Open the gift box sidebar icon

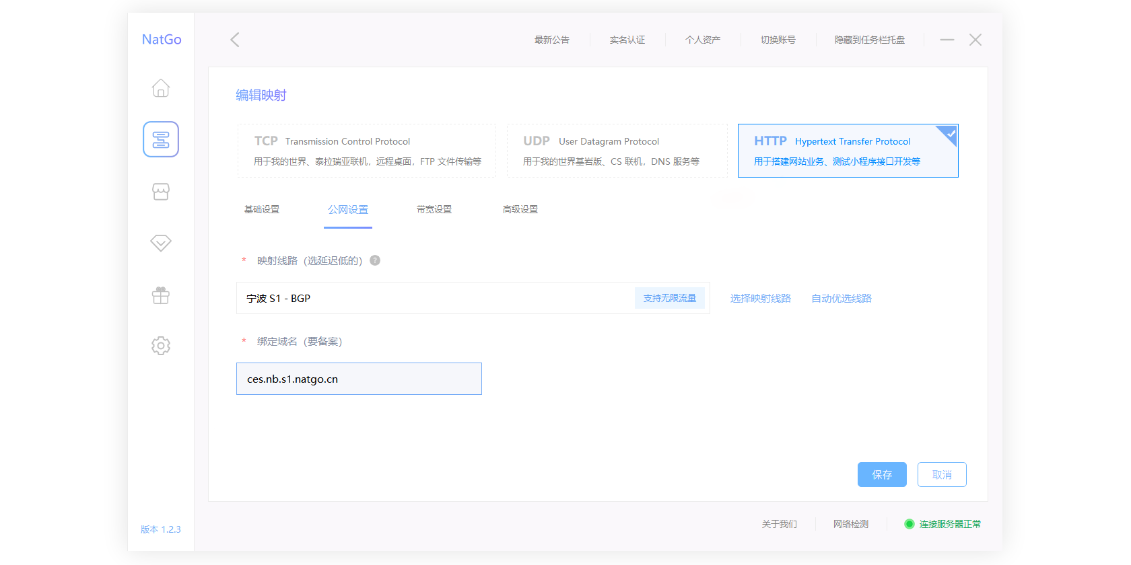[161, 295]
